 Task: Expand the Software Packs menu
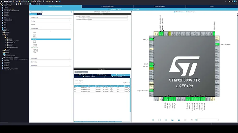pos(115,9)
